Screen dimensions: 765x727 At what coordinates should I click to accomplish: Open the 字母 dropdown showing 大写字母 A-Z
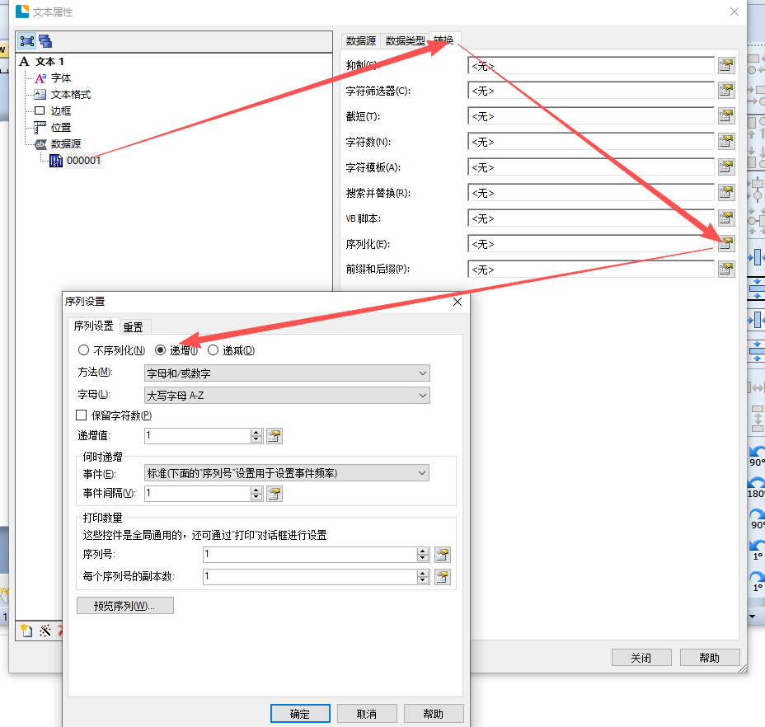(287, 396)
